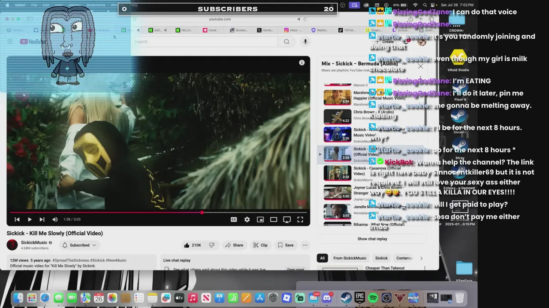
Task: Start voice search with microphone icon
Action: (305, 41)
